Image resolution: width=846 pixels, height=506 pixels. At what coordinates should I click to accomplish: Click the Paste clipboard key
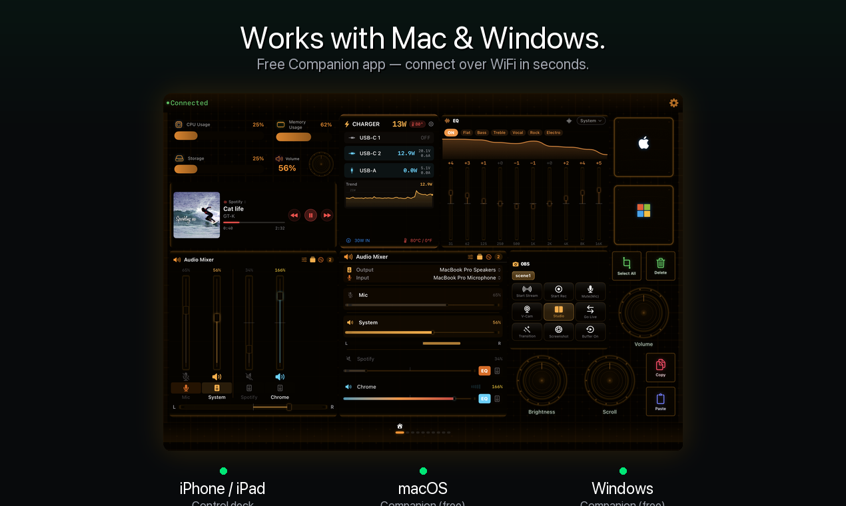coord(661,401)
